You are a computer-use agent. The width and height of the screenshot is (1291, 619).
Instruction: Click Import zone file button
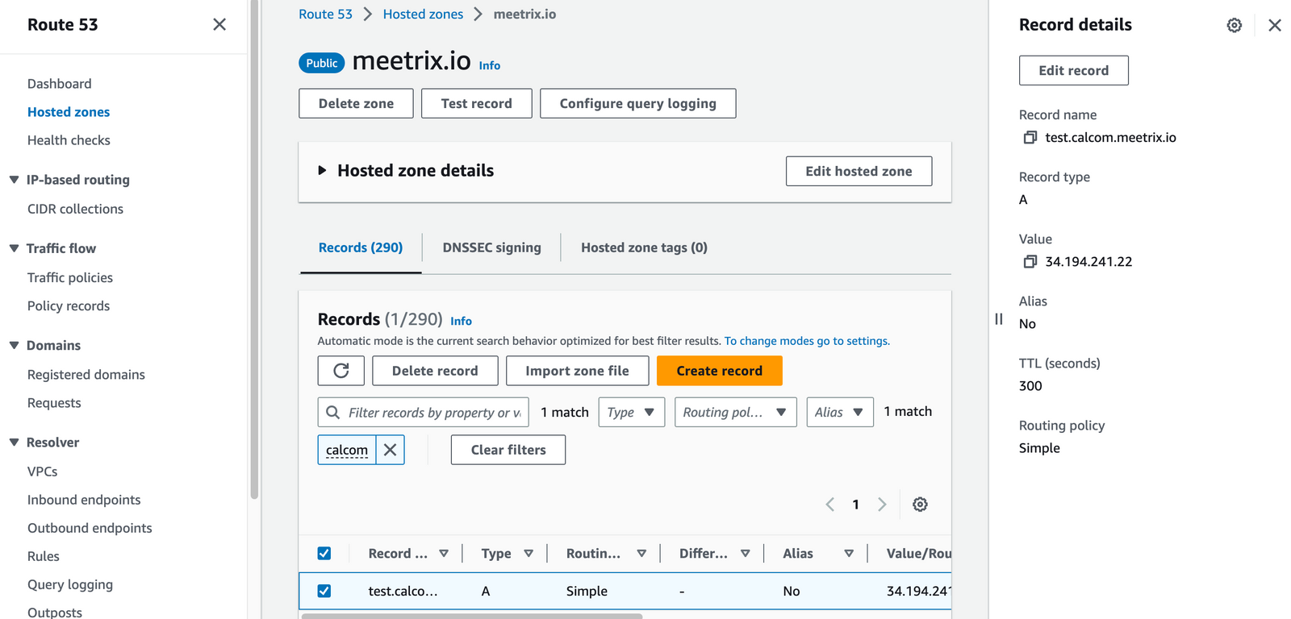click(x=577, y=371)
